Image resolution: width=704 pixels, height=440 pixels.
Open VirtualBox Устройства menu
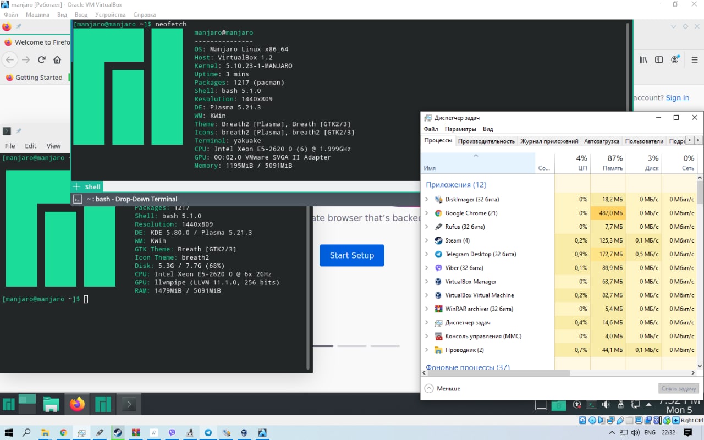tap(110, 14)
